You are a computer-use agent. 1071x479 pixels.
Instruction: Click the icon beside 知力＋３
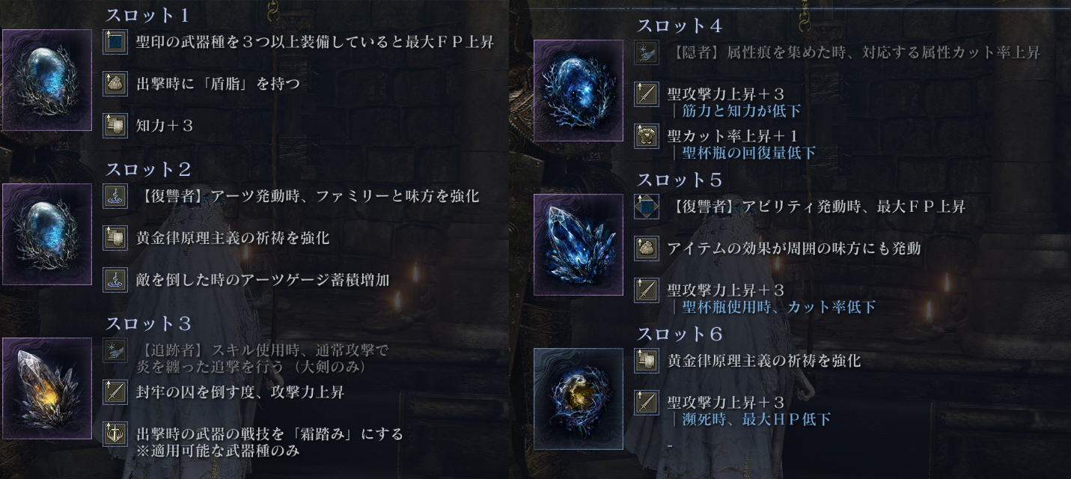[x=115, y=125]
